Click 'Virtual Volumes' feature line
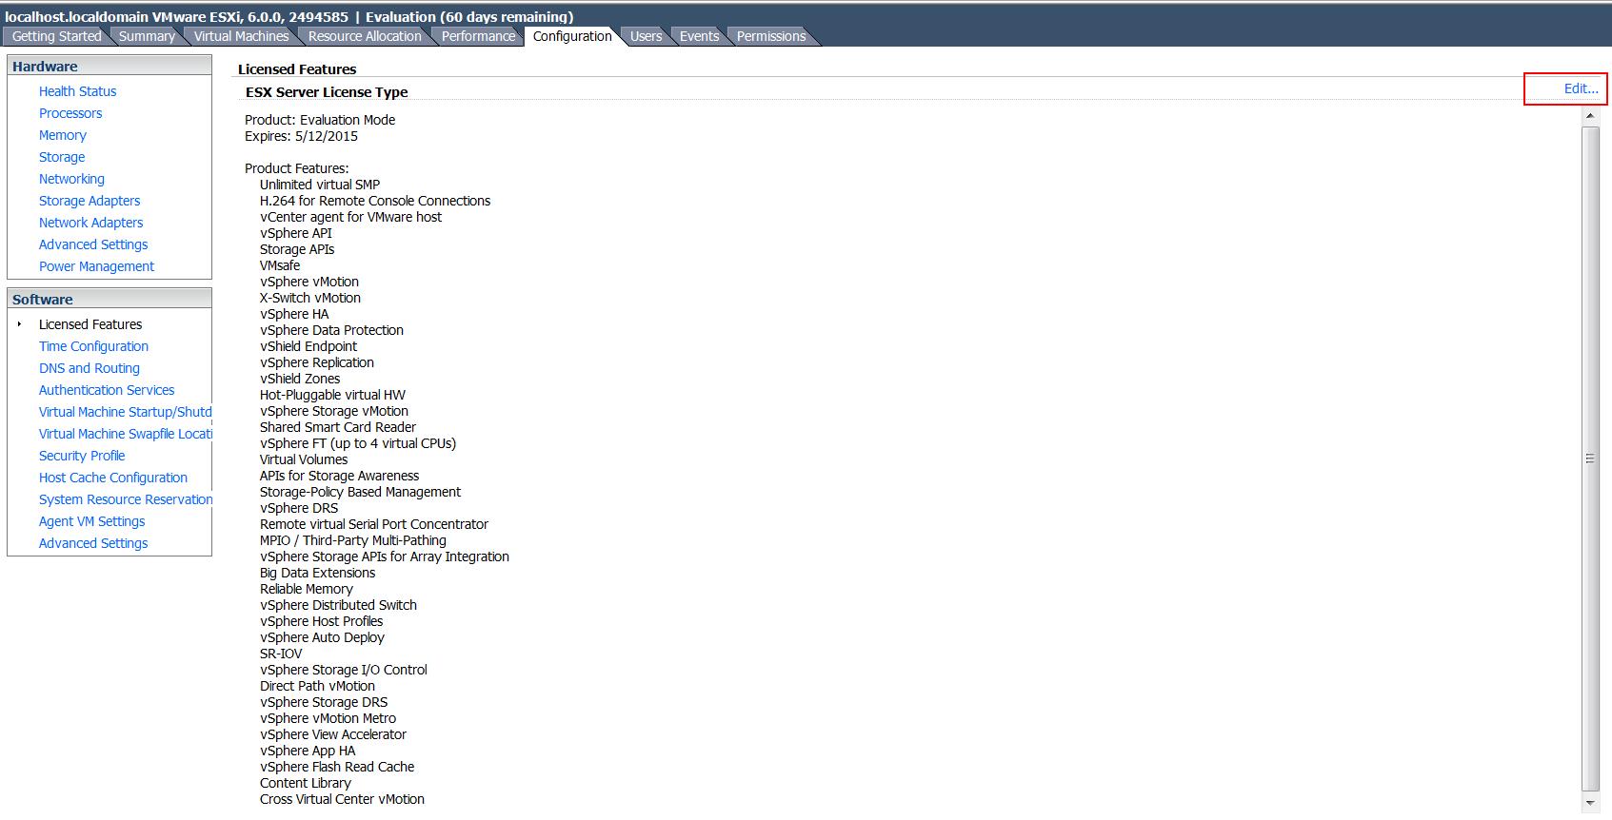The image size is (1612, 820). (x=304, y=459)
